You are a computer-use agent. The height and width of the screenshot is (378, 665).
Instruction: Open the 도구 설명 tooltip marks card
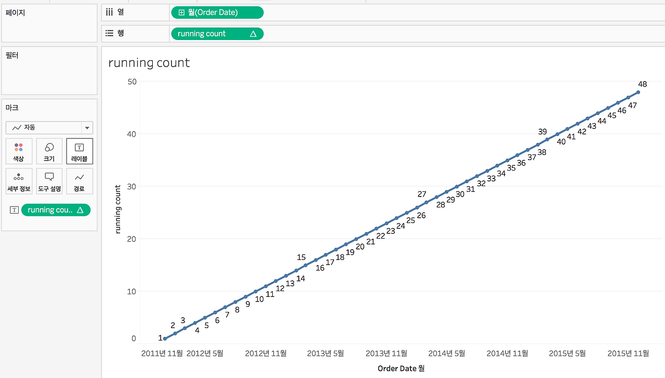pos(49,181)
